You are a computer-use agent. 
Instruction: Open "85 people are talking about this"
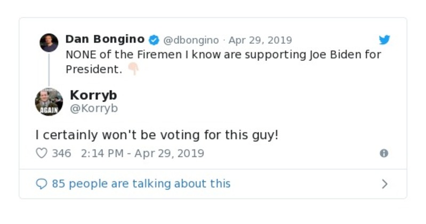[141, 184]
